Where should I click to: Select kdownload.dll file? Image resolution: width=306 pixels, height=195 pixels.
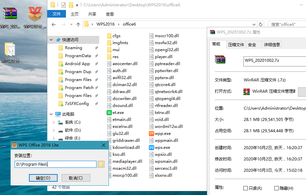coord(126,147)
